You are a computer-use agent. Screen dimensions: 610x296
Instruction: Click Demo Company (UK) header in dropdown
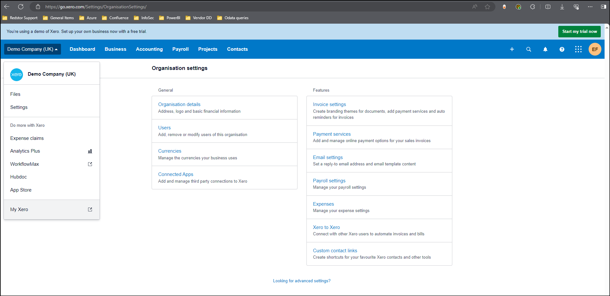click(x=52, y=74)
